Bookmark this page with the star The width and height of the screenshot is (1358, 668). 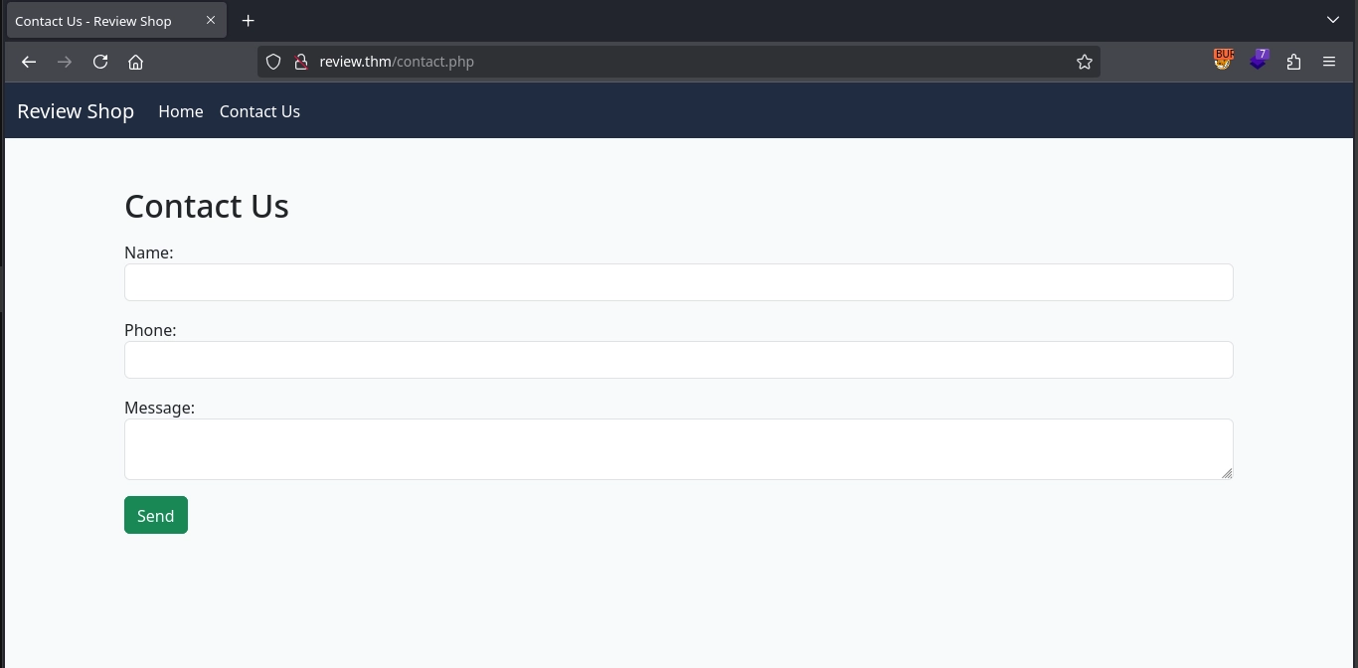tap(1084, 62)
